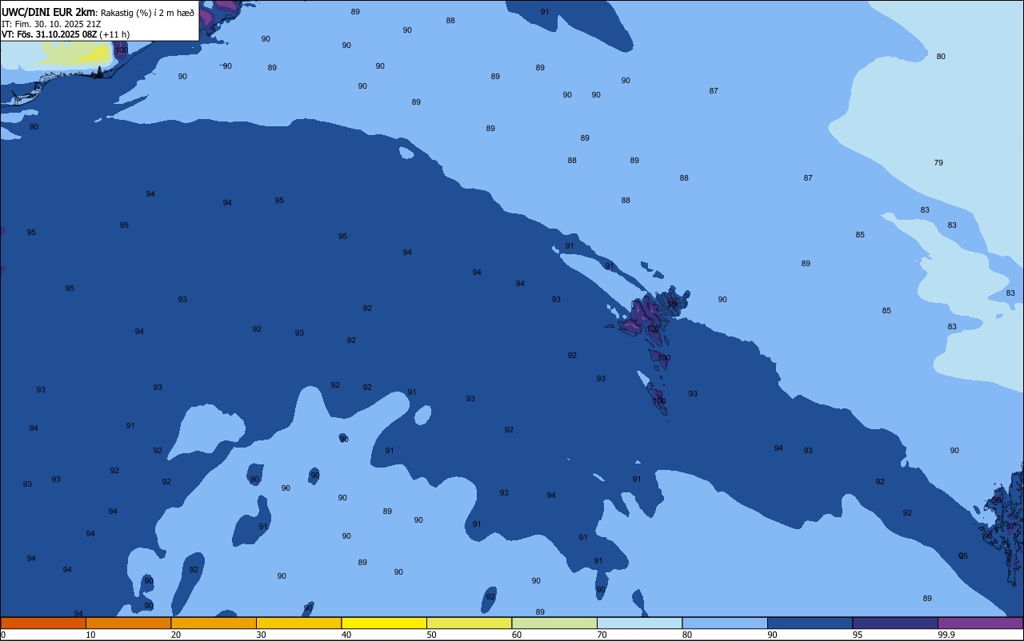Click the '(+11 h)' forecast offset text
This screenshot has width=1024, height=641.
(x=114, y=34)
